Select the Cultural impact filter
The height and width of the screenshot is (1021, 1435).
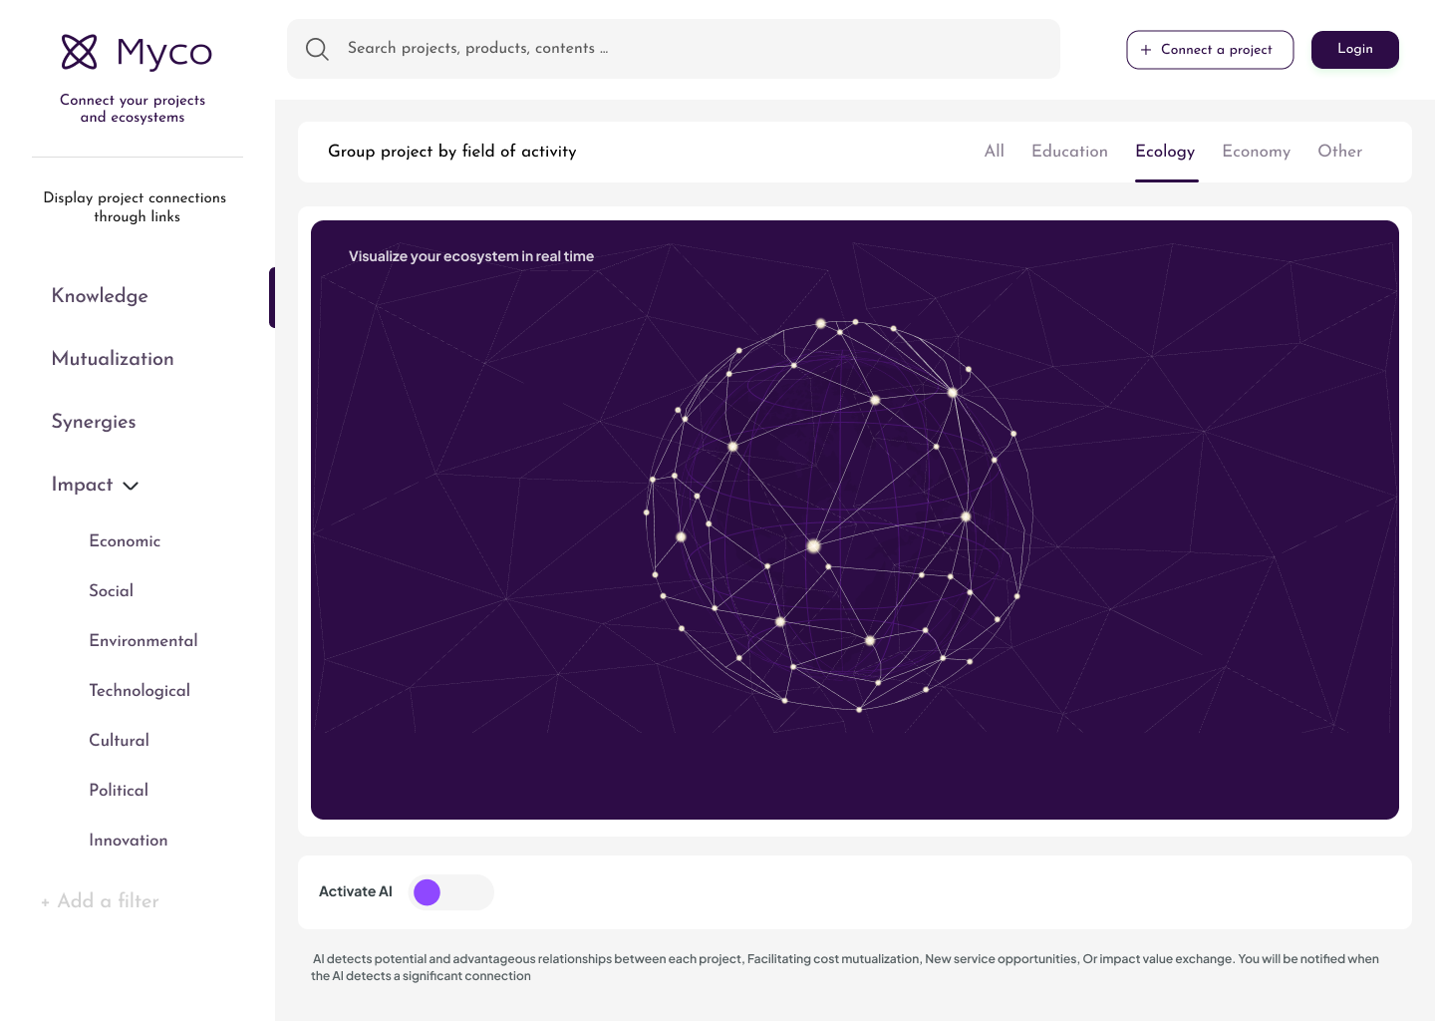click(119, 741)
